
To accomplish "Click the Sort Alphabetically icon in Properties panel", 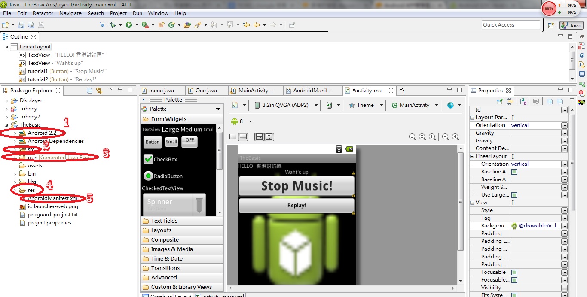I will (x=523, y=102).
